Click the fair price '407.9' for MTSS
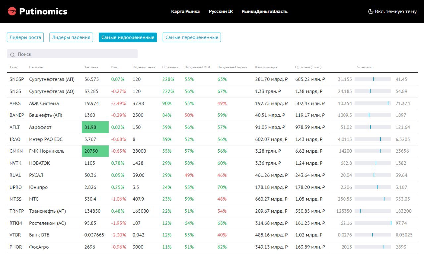 pyautogui.click(x=138, y=199)
